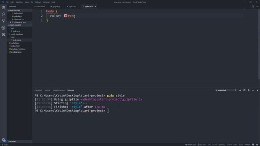Expand the Outline section

19,142
